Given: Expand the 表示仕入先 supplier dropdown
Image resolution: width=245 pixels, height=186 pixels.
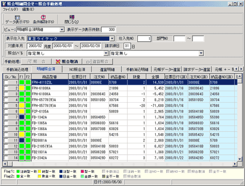Looking at the screenshot, I should [x=112, y=39].
